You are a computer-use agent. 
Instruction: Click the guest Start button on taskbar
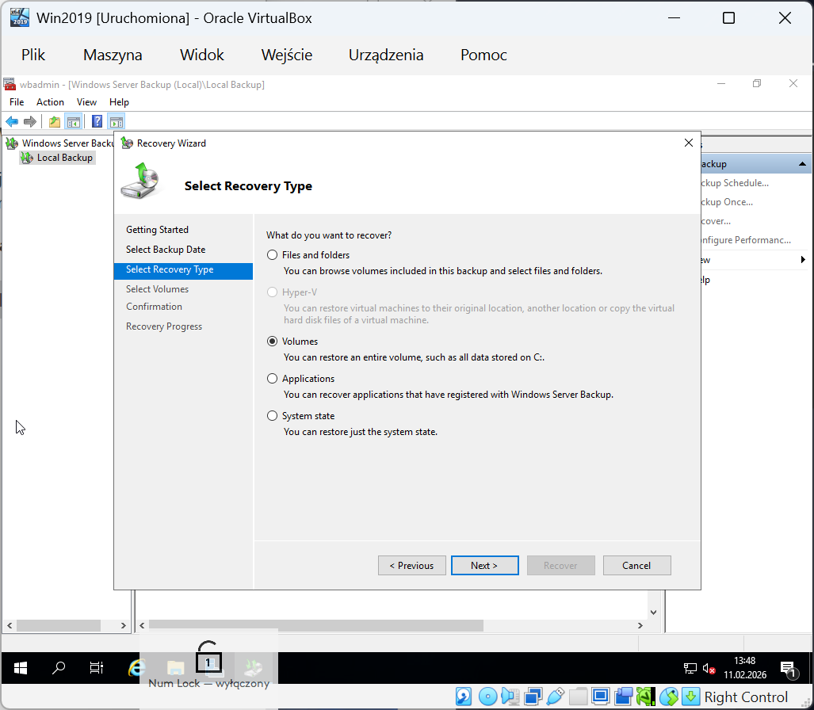pos(21,667)
